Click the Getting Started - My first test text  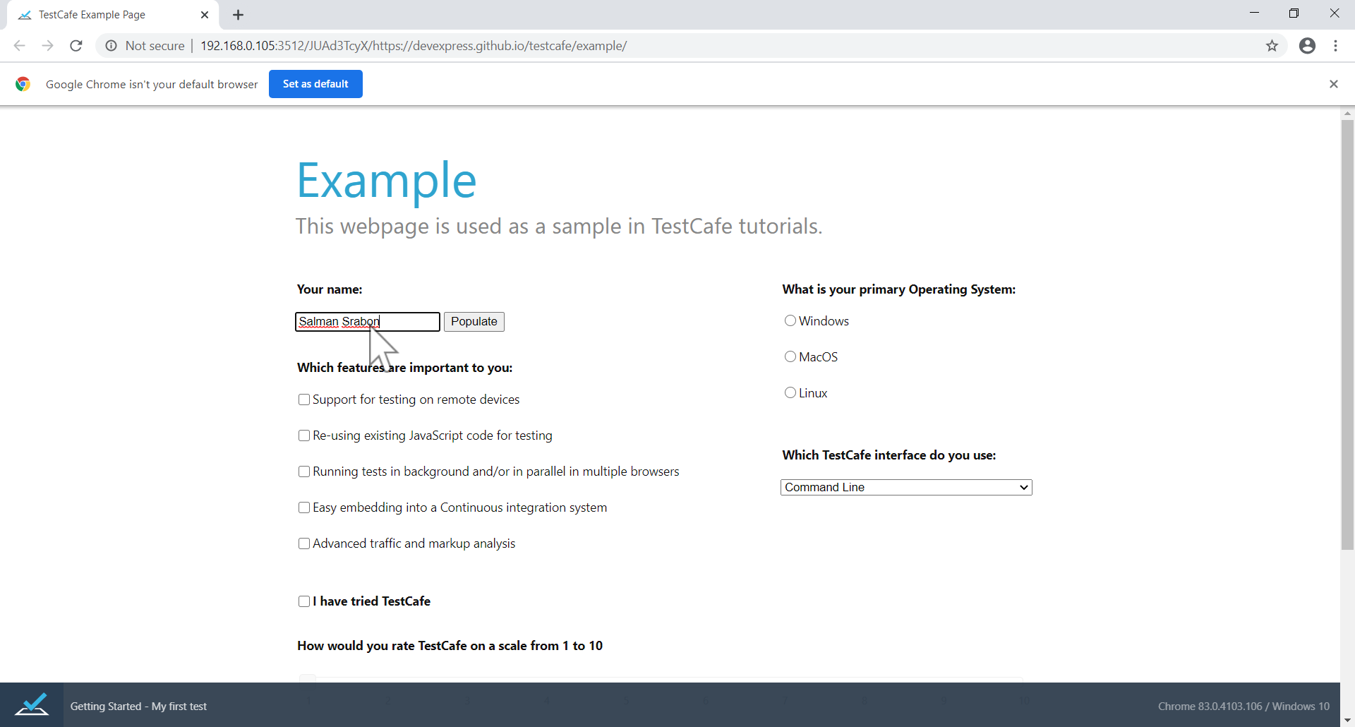[138, 707]
